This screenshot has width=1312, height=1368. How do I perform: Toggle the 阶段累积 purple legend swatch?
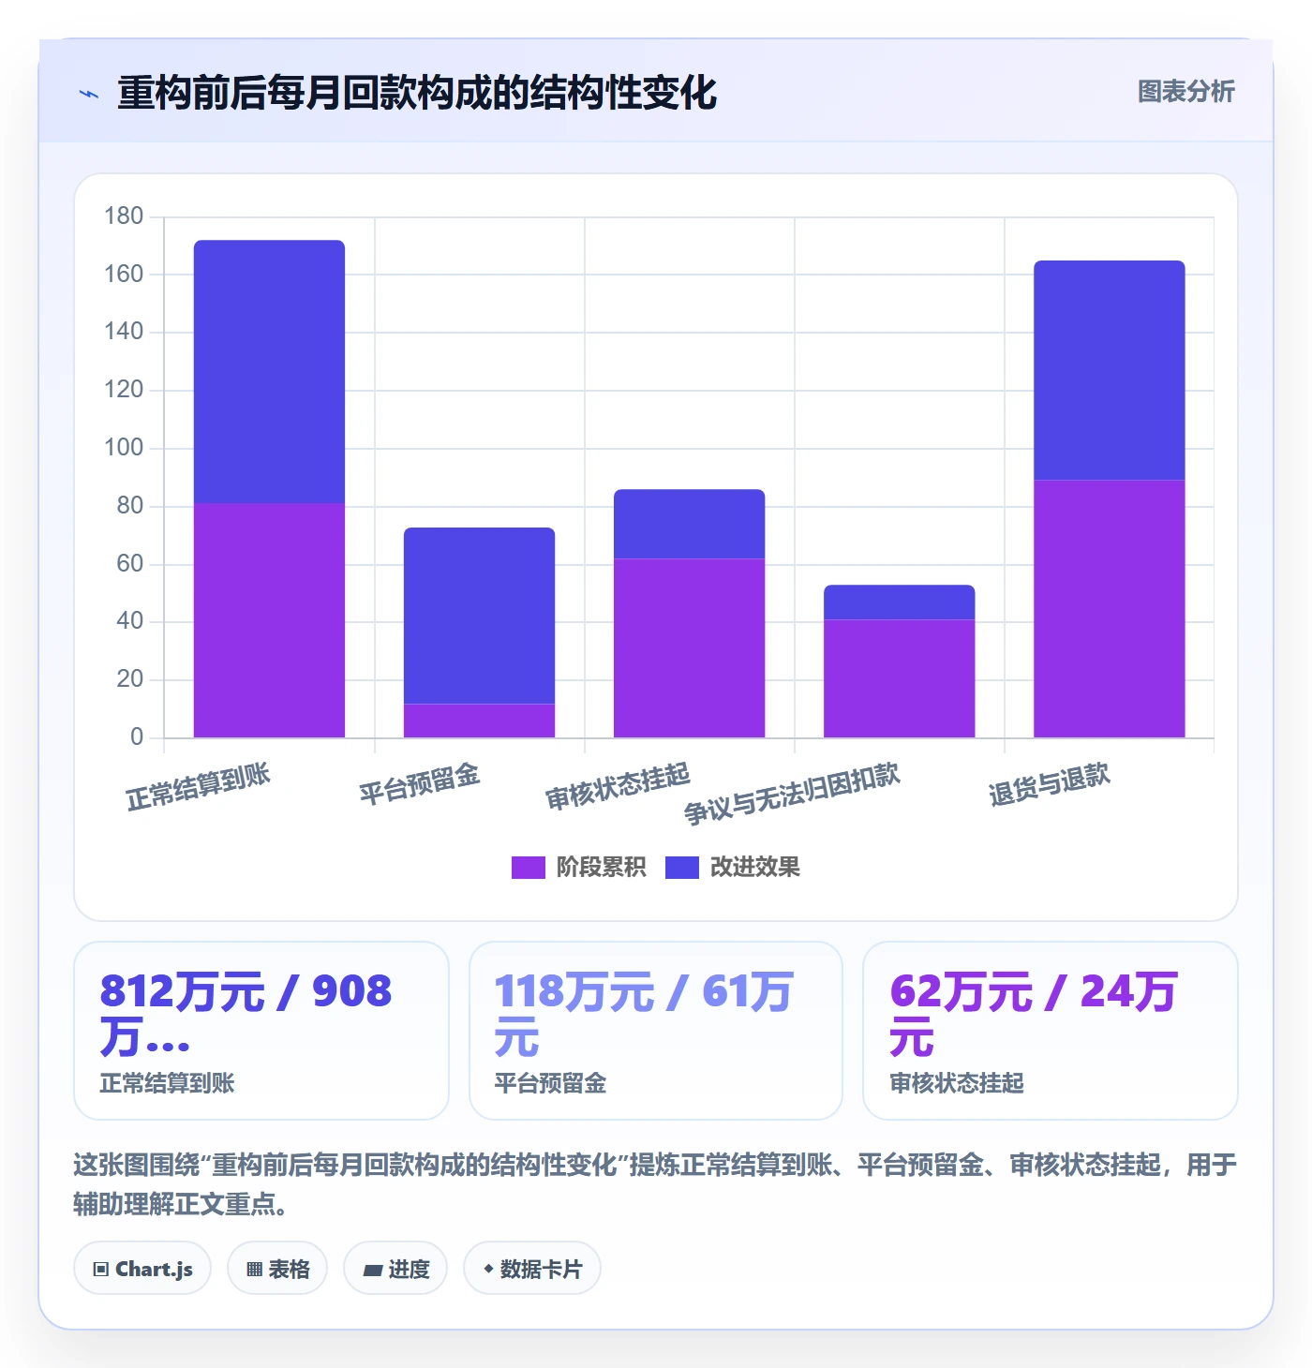click(528, 868)
